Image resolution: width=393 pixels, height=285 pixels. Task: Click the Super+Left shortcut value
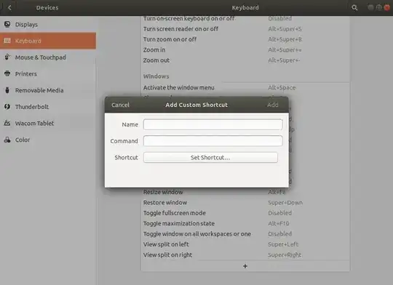[x=283, y=244]
